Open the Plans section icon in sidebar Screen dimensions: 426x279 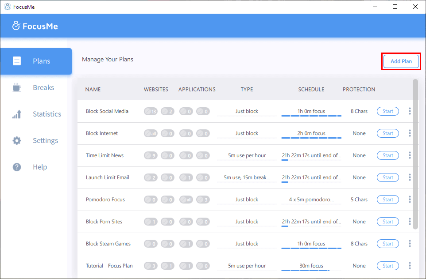(x=16, y=61)
